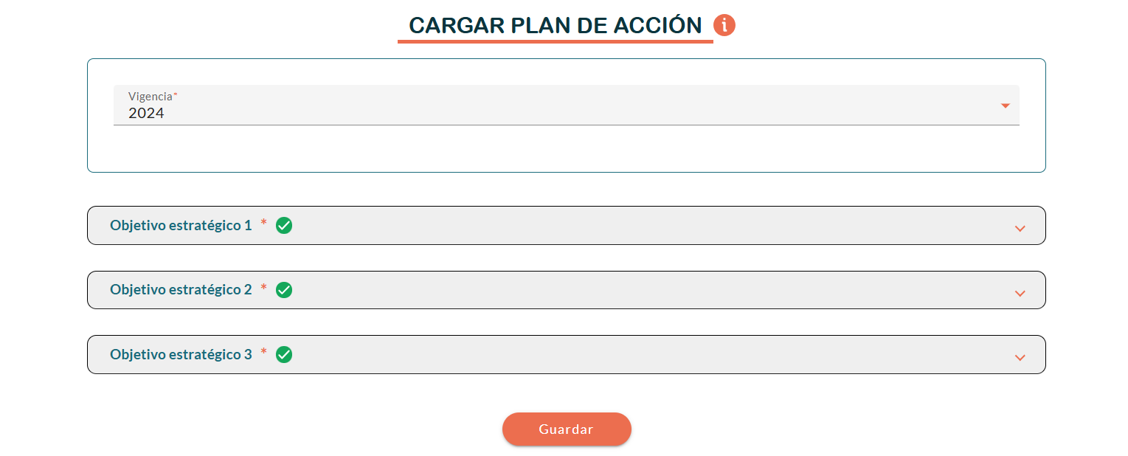Expand Objetivo estratégico 1 using its chevron
Screen dimensions: 1128x456
tap(1020, 228)
